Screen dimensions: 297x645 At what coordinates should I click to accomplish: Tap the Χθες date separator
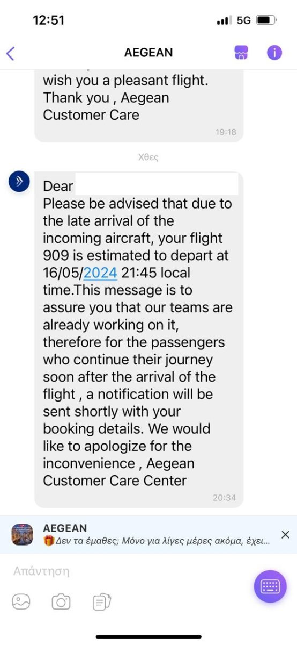(148, 157)
